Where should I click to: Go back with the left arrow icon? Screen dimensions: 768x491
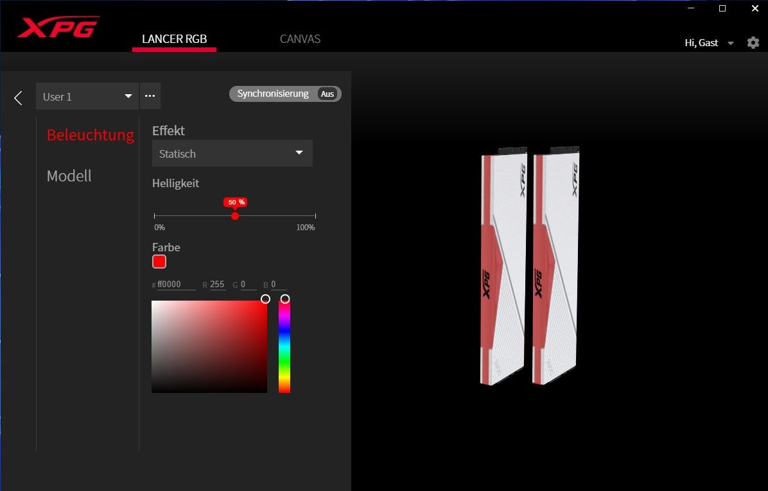[x=18, y=98]
